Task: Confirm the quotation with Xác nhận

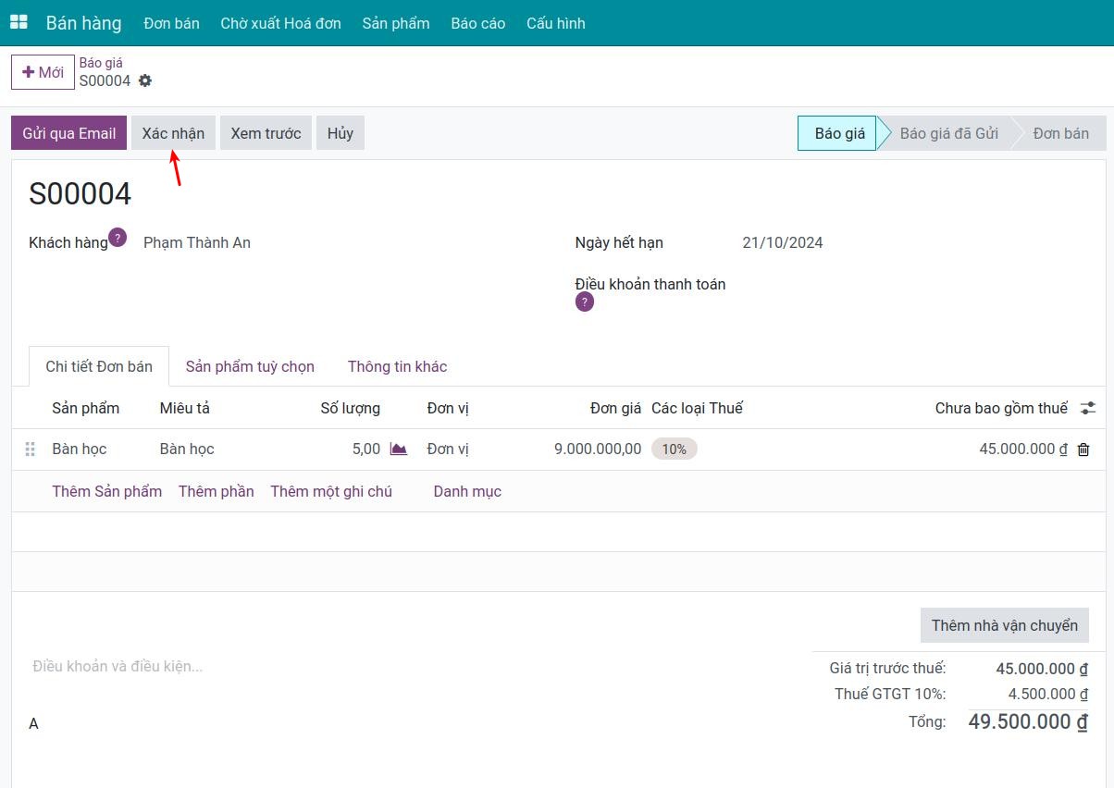Action: (174, 133)
